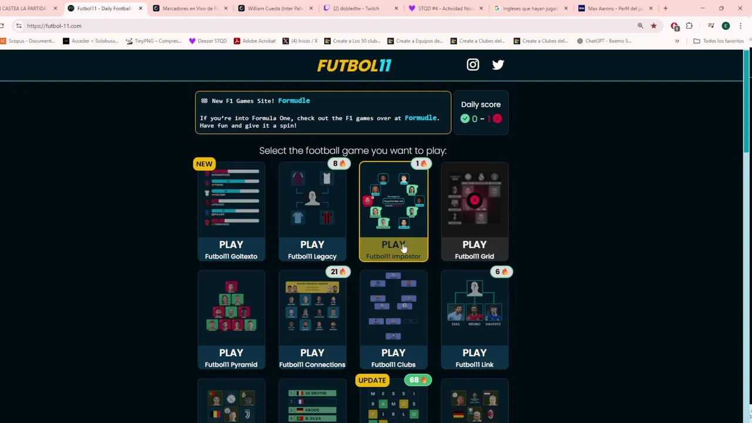Close the William Cuesta (Inter Palm tab

311,8
